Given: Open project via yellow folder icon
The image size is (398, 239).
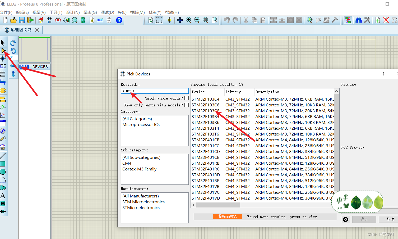Looking at the screenshot, I should pyautogui.click(x=13, y=20).
